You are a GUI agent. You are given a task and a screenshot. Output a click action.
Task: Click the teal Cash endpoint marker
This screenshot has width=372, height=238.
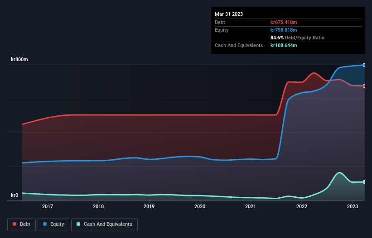[364, 182]
